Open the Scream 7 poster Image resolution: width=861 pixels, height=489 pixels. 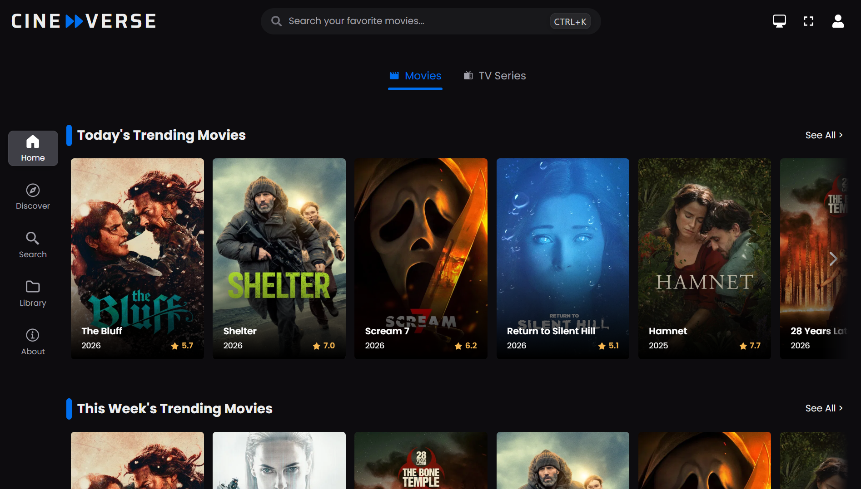(x=421, y=259)
